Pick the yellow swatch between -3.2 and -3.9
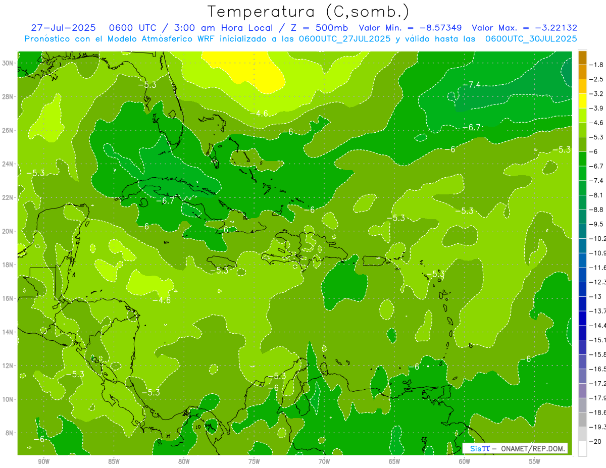The height and width of the screenshot is (468, 606). tap(582, 101)
